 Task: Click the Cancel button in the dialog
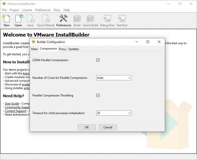[108, 127]
